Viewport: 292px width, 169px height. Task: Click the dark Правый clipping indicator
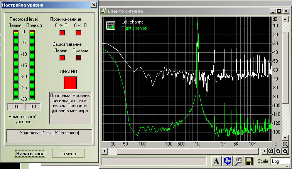[x=79, y=58]
